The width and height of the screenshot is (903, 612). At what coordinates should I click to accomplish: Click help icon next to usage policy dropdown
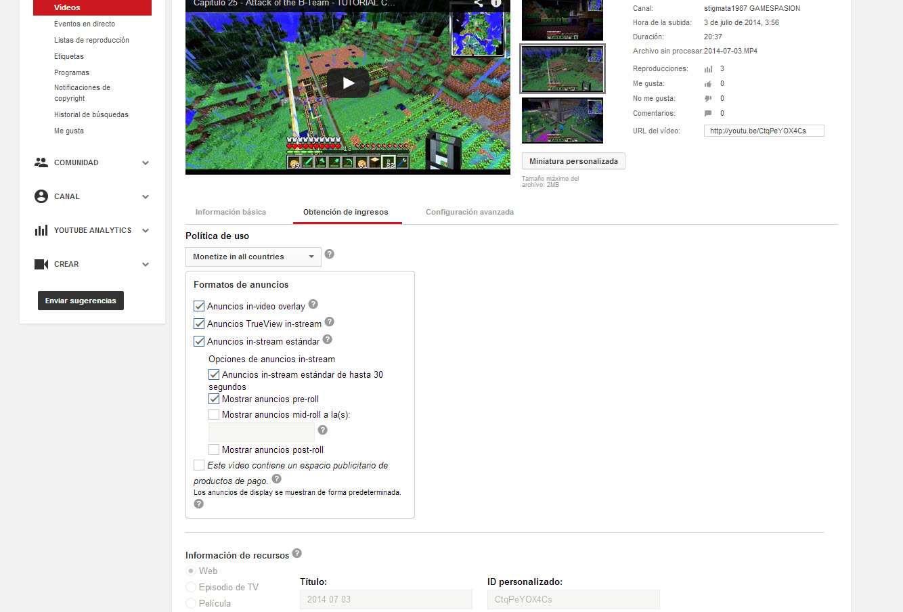tap(330, 254)
